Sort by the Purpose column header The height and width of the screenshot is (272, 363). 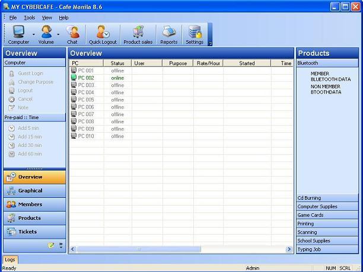point(178,63)
